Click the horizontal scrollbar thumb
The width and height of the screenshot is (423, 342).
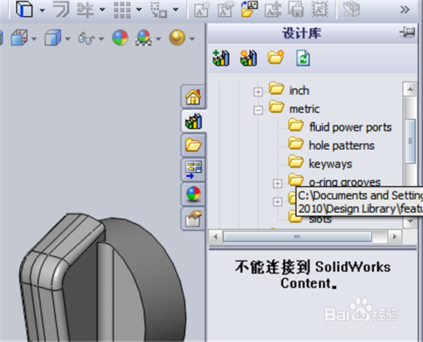coord(297,237)
